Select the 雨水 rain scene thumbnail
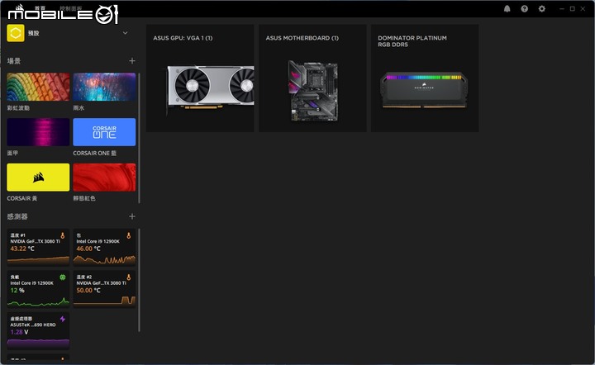The height and width of the screenshot is (365, 595). tap(104, 87)
